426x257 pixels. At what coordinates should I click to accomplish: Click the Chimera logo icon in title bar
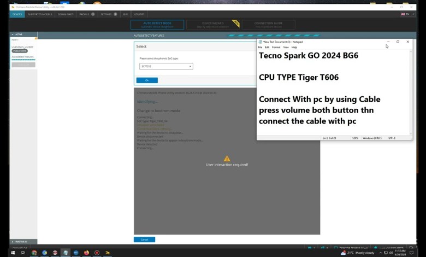click(13, 7)
